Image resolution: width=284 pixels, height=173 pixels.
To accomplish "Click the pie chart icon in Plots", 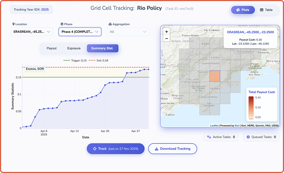I will (x=238, y=10).
